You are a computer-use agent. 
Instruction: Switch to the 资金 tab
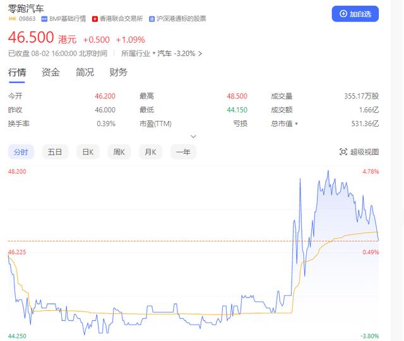pyautogui.click(x=50, y=72)
